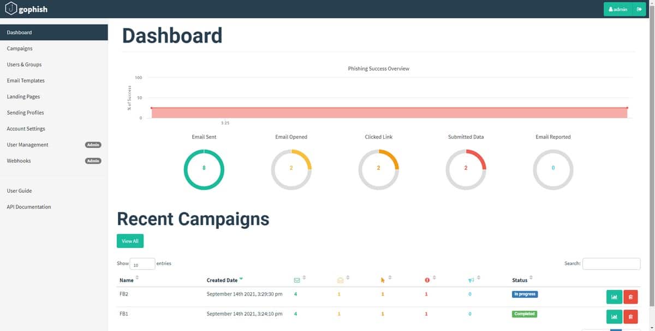Image resolution: width=655 pixels, height=331 pixels.
Task: View FB1 campaign results chart icon
Action: [614, 316]
